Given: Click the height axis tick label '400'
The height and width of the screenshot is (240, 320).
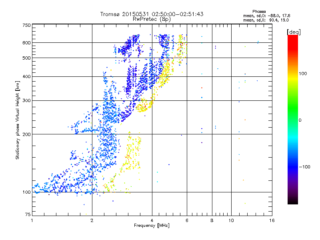Looking at the screenshot, I should click(26, 76).
